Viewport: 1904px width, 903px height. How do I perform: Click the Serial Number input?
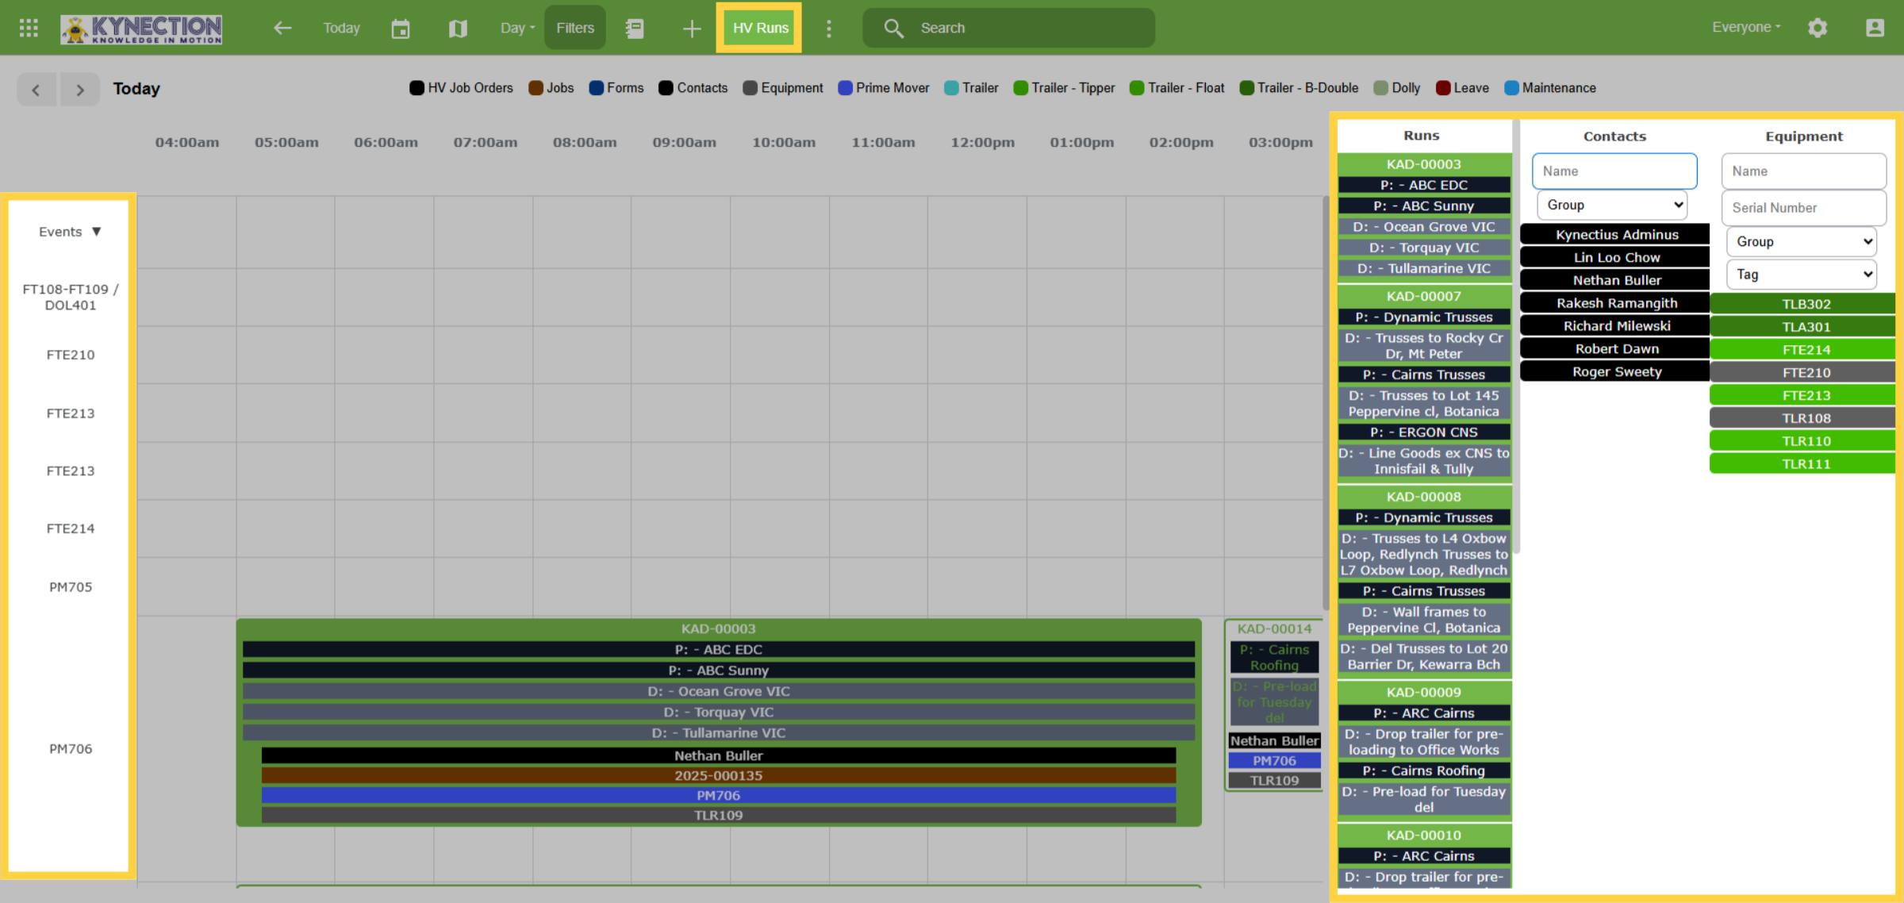pyautogui.click(x=1803, y=208)
